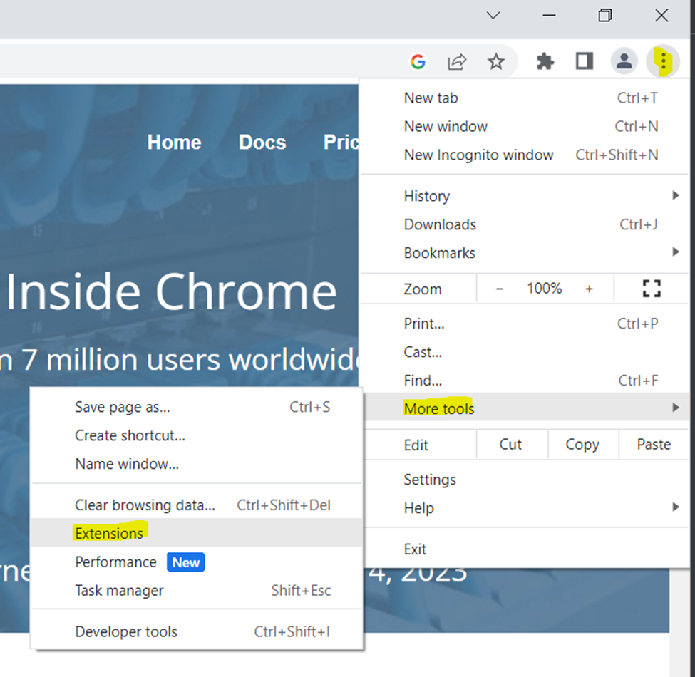Bookmark this tab with the star icon

495,61
